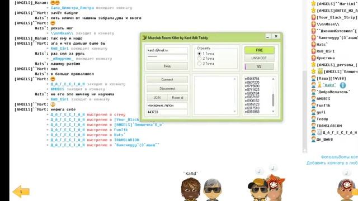Click the 5% progress bar

point(260,66)
